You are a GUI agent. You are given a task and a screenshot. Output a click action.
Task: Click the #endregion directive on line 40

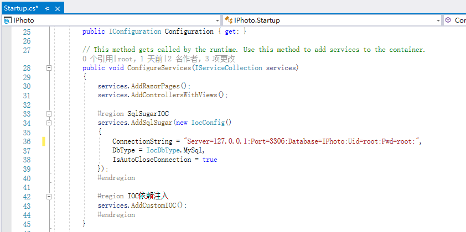point(116,178)
